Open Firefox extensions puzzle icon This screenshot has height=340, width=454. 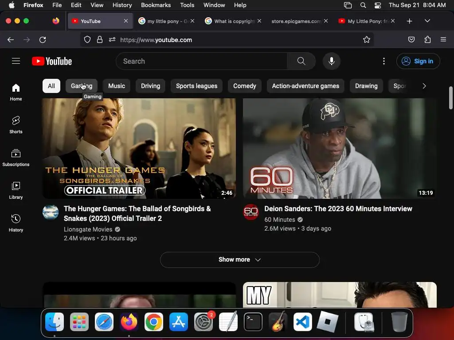(427, 39)
